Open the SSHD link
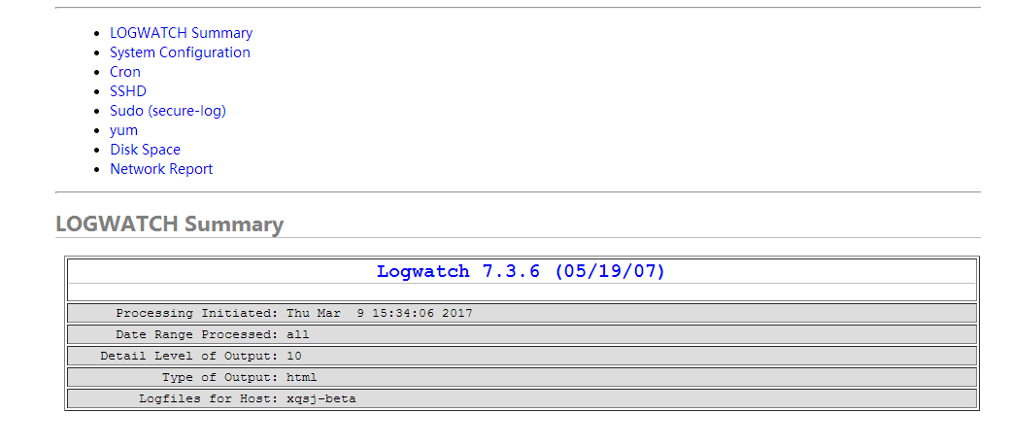This screenshot has width=1010, height=447. click(x=128, y=90)
